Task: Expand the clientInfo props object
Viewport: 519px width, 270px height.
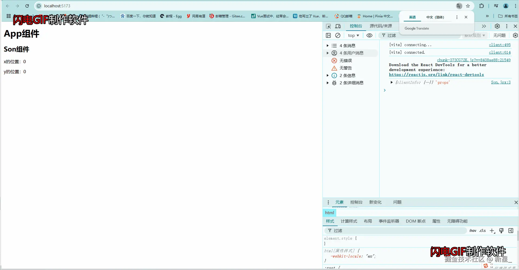Action: tap(391, 82)
